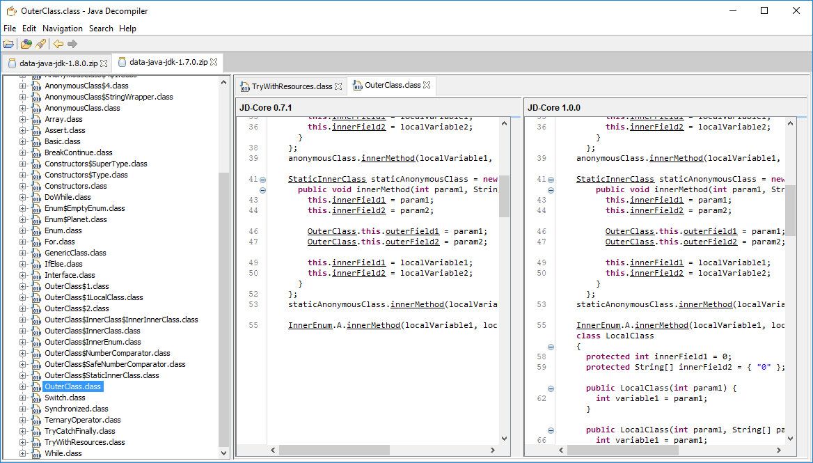
Task: Open the Search menu
Action: (101, 29)
